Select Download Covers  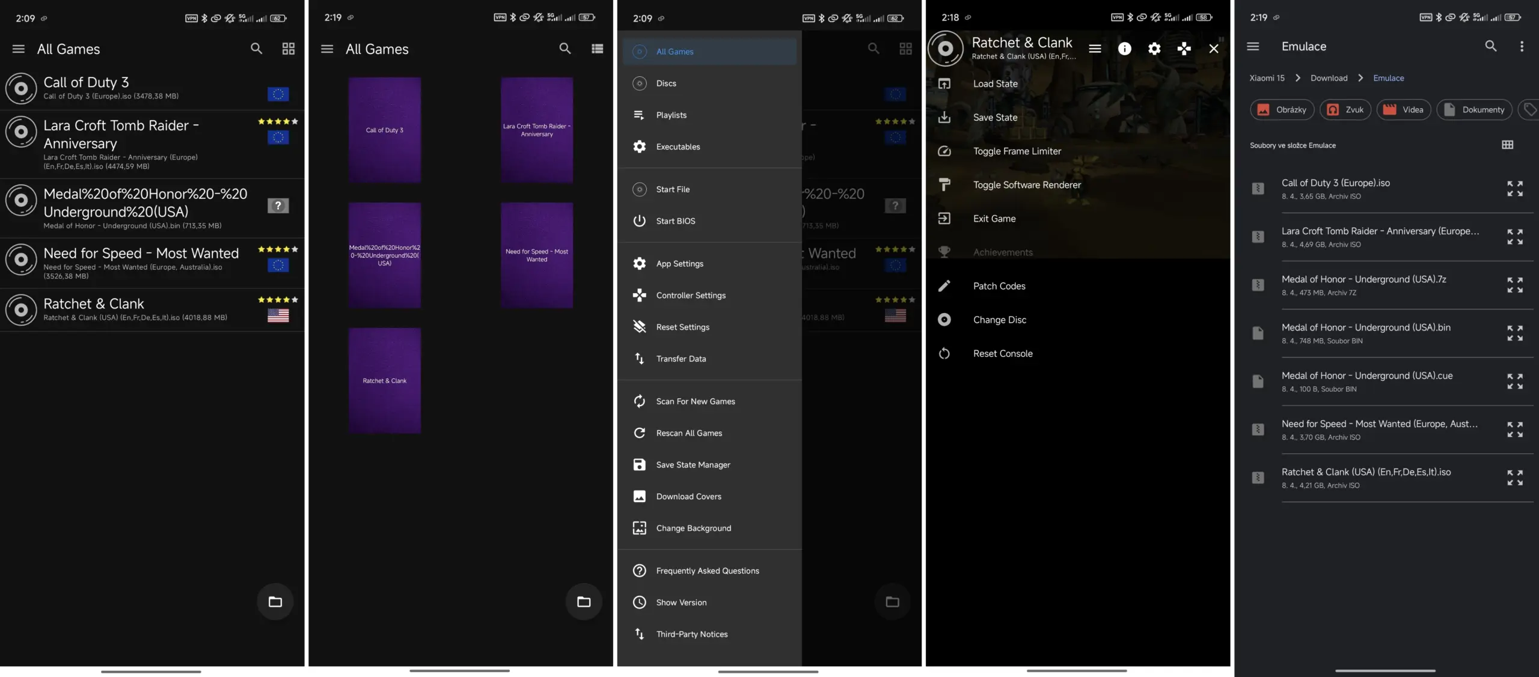709,496
